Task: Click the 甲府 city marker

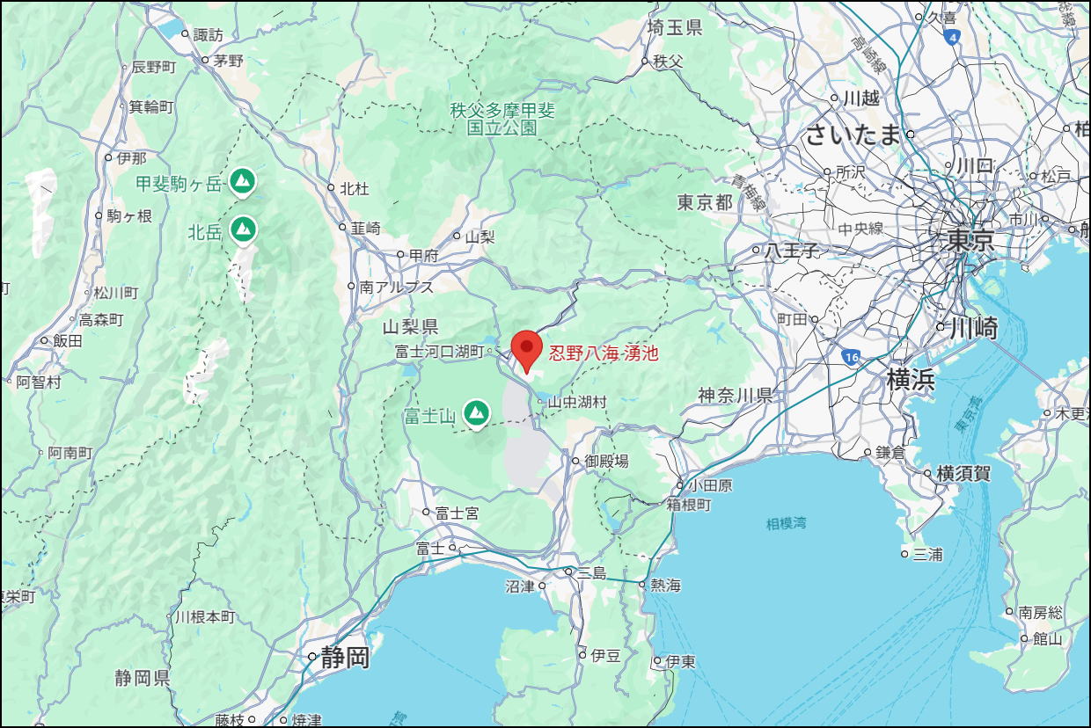Action: [x=400, y=255]
